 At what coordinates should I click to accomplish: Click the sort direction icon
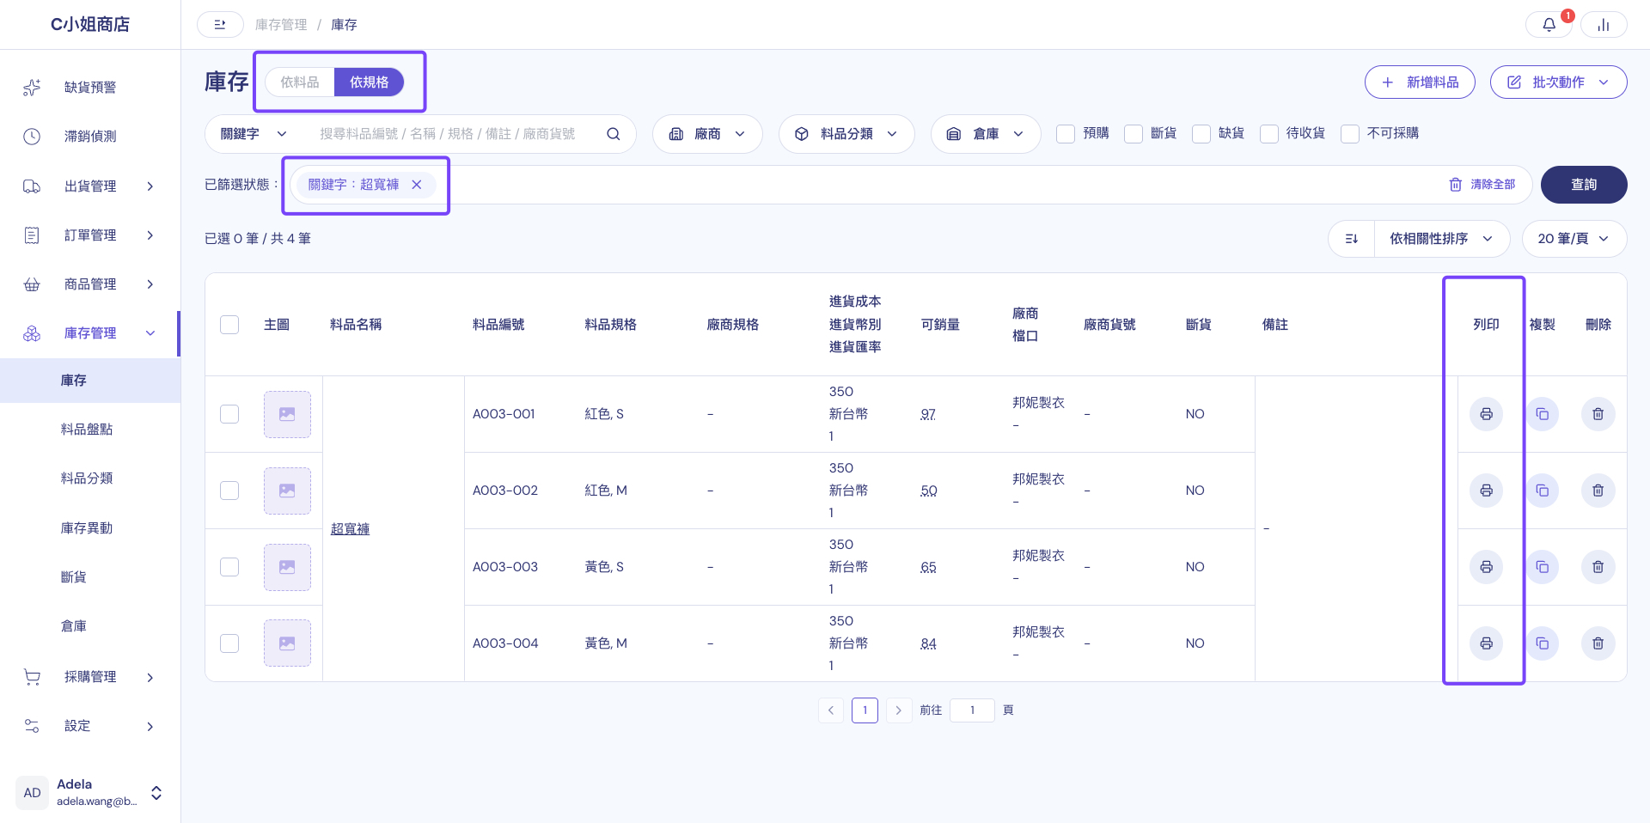pyautogui.click(x=1352, y=239)
